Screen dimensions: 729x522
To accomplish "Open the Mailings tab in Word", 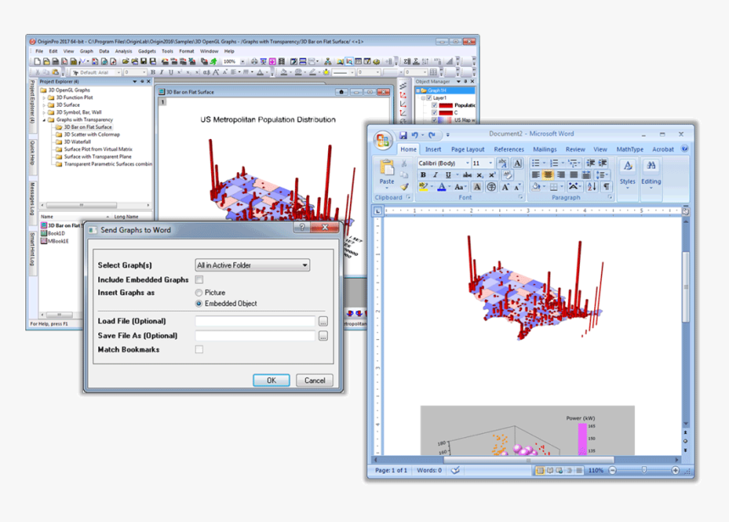I will 544,149.
